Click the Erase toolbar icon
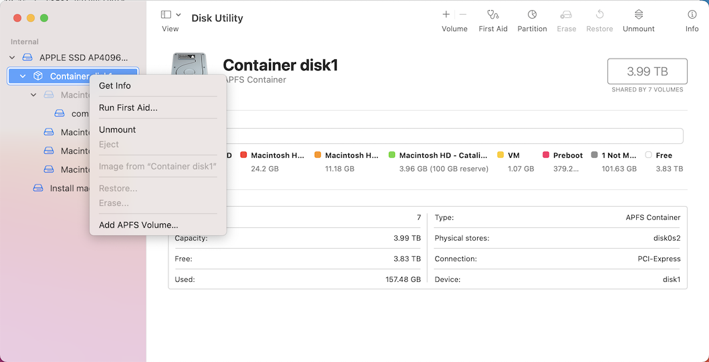The width and height of the screenshot is (709, 362). point(566,15)
